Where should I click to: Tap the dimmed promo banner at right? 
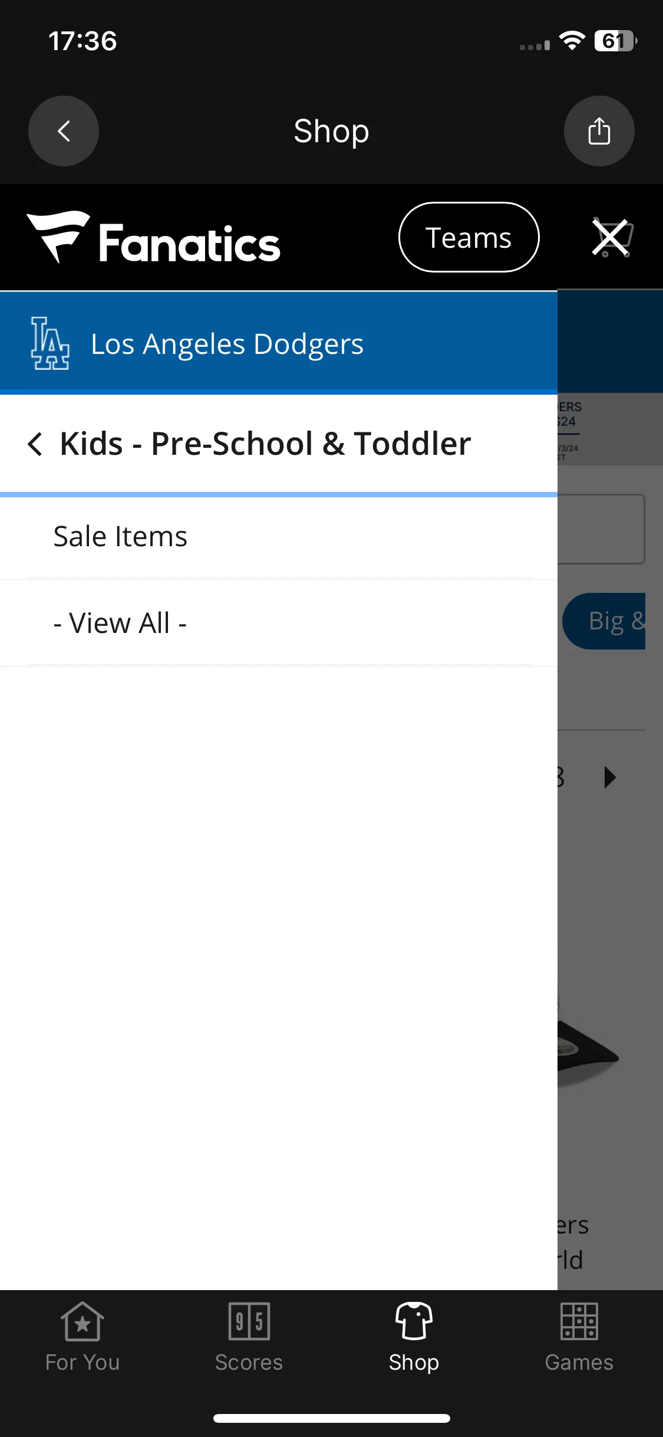point(610,429)
